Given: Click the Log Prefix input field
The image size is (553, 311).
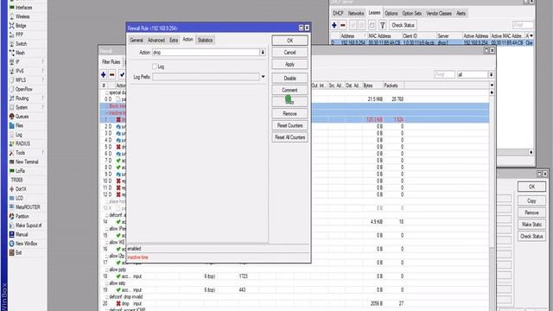Looking at the screenshot, I should tap(206, 77).
